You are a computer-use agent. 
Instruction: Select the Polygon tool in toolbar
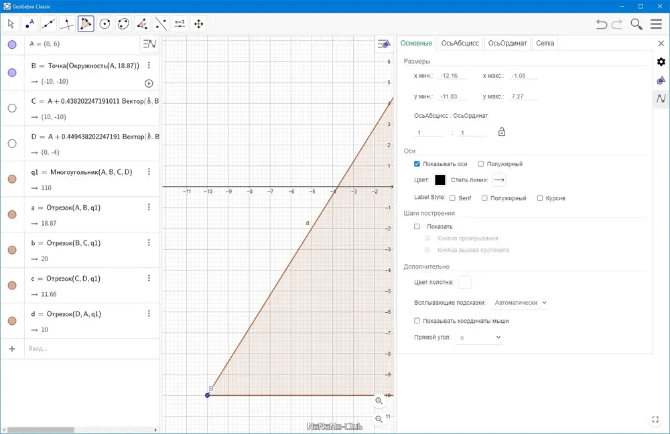86,24
